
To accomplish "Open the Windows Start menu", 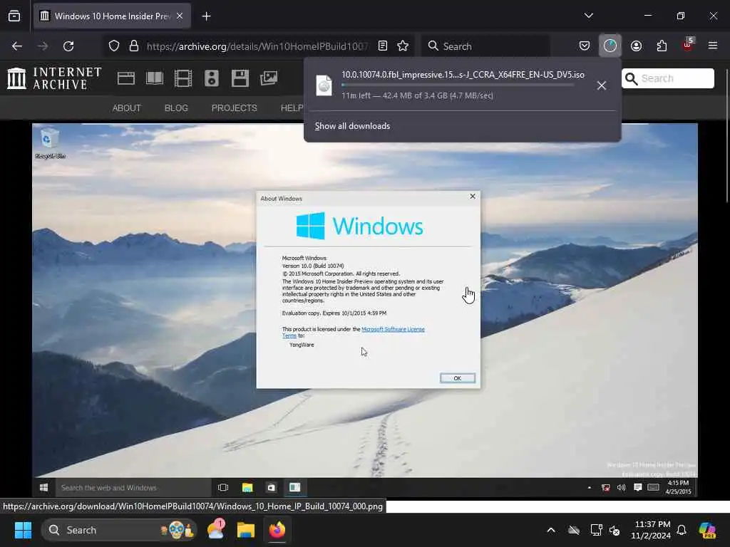I will coord(23,530).
